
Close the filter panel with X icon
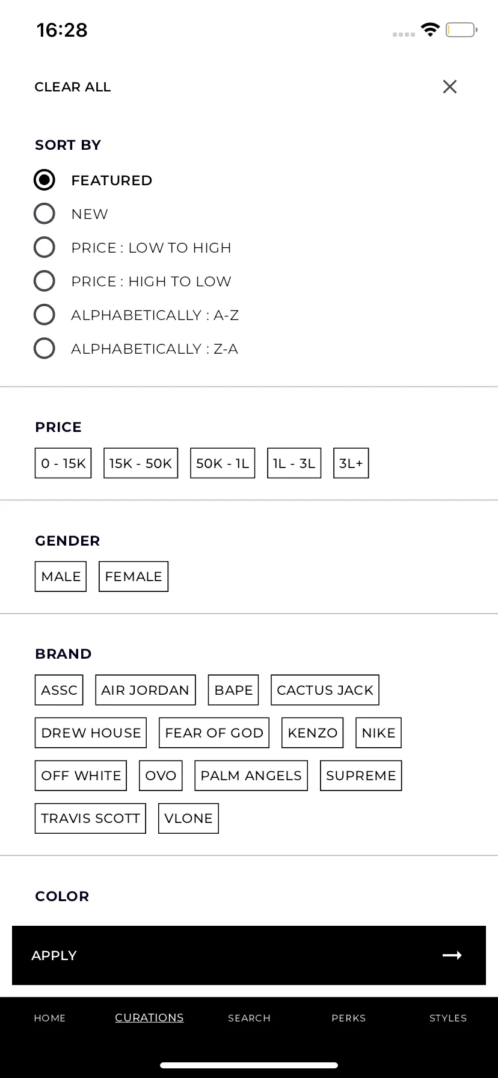click(x=450, y=87)
